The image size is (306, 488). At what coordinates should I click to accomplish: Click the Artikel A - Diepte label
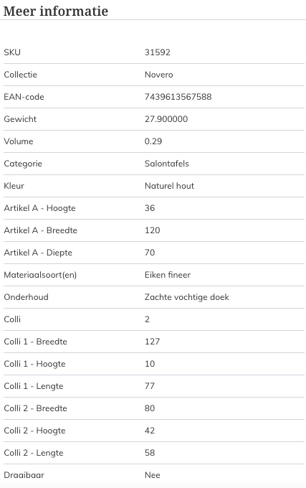pos(38,253)
